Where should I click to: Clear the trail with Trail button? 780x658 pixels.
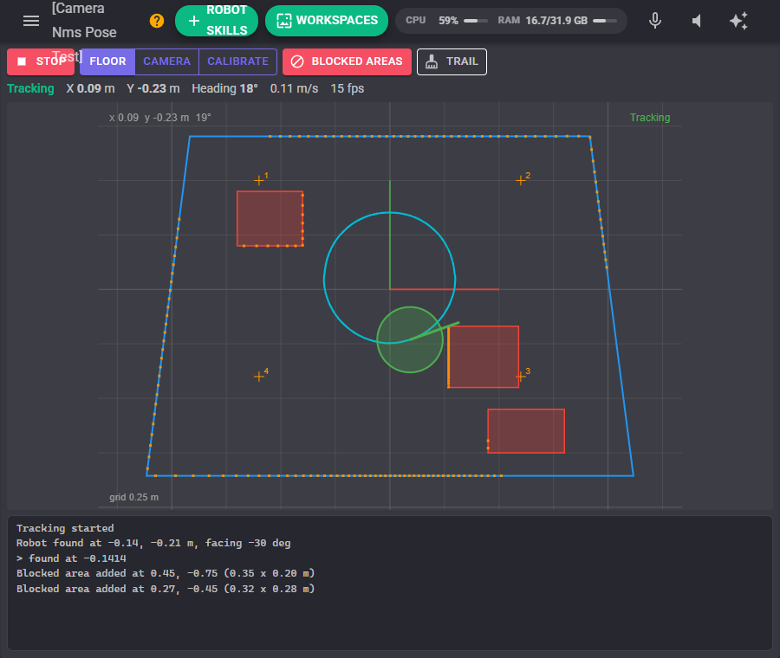[452, 61]
